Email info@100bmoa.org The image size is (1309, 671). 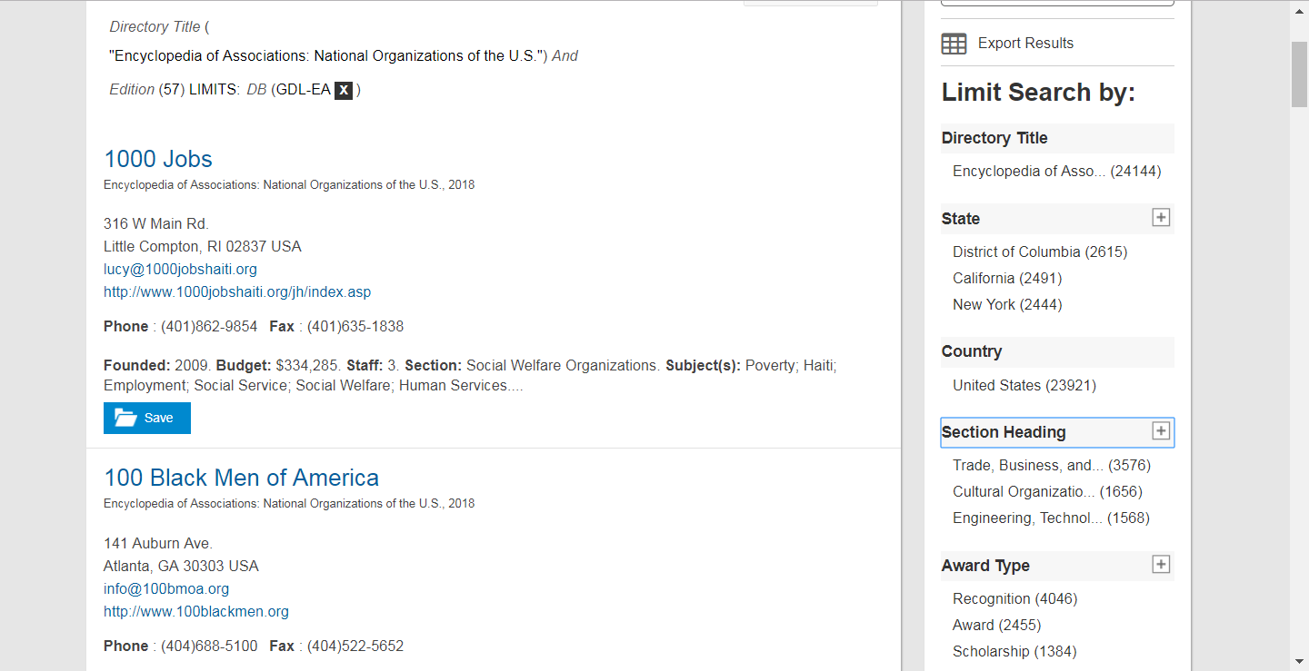click(166, 588)
